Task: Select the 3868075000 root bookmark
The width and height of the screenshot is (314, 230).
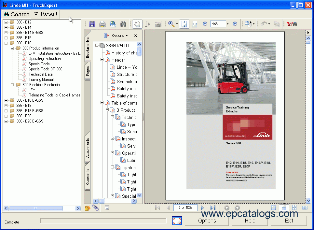Action: [117, 46]
